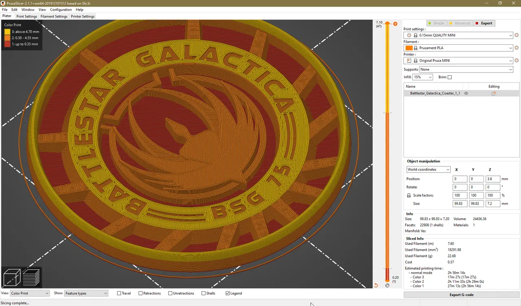Toggle visibility eye for Battlestar_Galactica_Coaster_1_1

[466, 93]
